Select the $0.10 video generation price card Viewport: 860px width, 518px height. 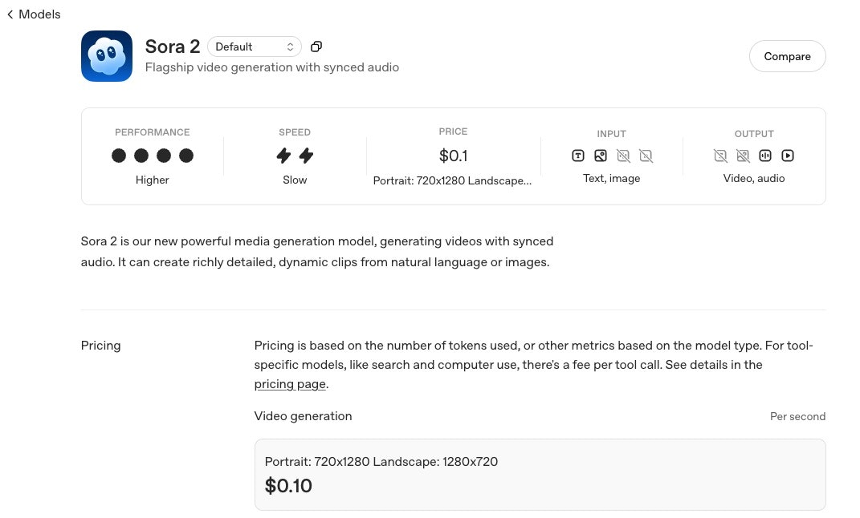[540, 474]
